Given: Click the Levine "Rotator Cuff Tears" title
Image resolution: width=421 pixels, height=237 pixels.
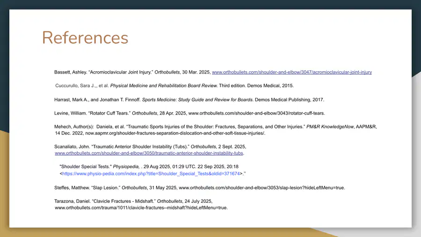Looking at the screenshot, I should [109, 113].
